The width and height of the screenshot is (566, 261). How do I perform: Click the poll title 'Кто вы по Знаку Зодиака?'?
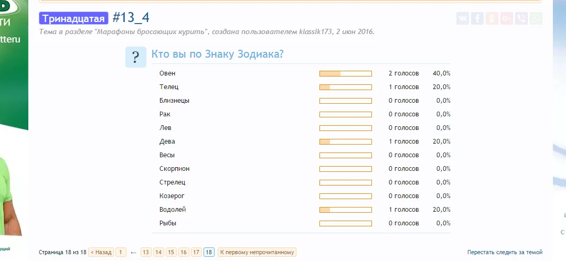click(217, 55)
